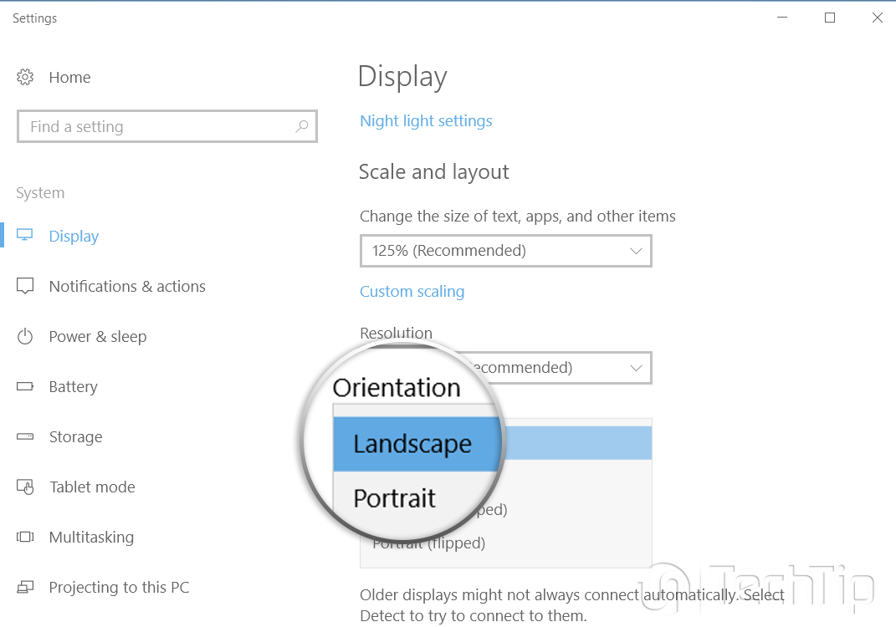Click the search magnifier icon in Find a setting
Viewport: 896px width, 627px height.
point(302,127)
